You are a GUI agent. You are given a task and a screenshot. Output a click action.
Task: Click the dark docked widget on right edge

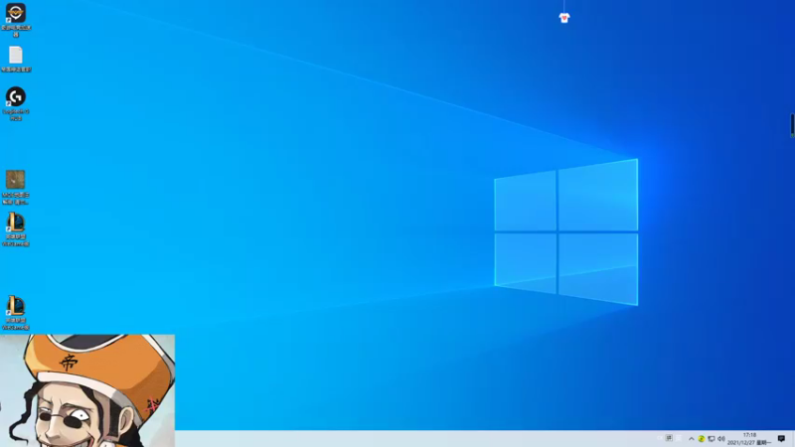[x=792, y=125]
